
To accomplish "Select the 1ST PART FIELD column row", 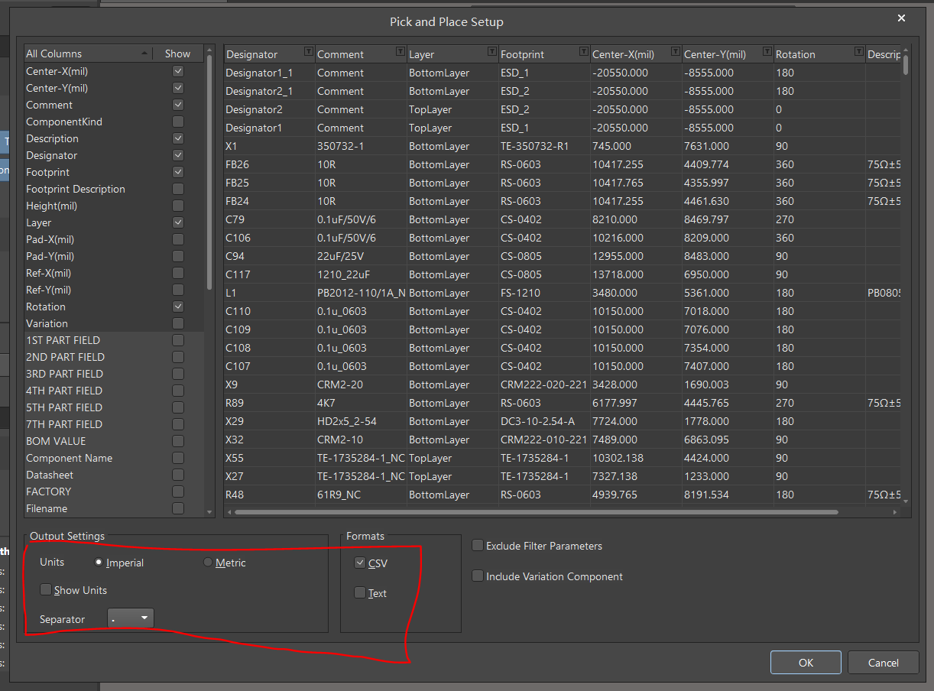I will click(115, 340).
